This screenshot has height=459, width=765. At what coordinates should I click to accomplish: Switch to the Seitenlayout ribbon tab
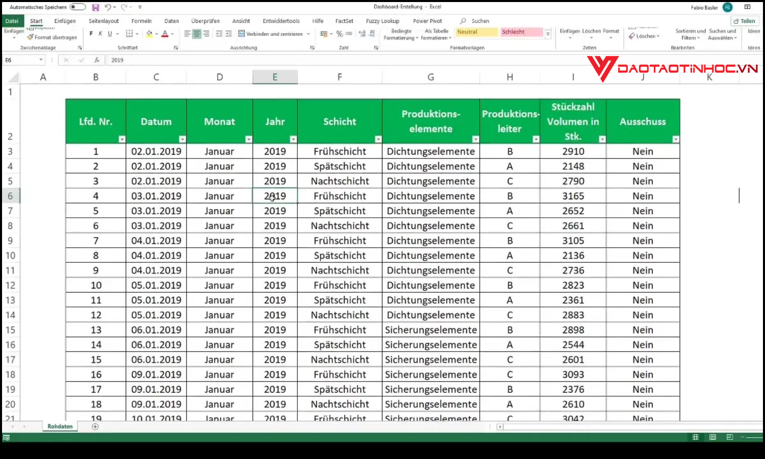(104, 21)
